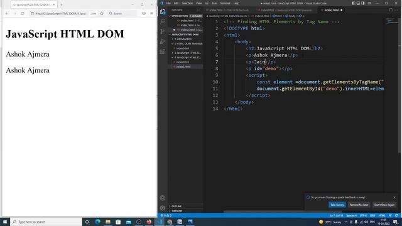Open the Extensions view
402x226 pixels.
click(x=163, y=51)
